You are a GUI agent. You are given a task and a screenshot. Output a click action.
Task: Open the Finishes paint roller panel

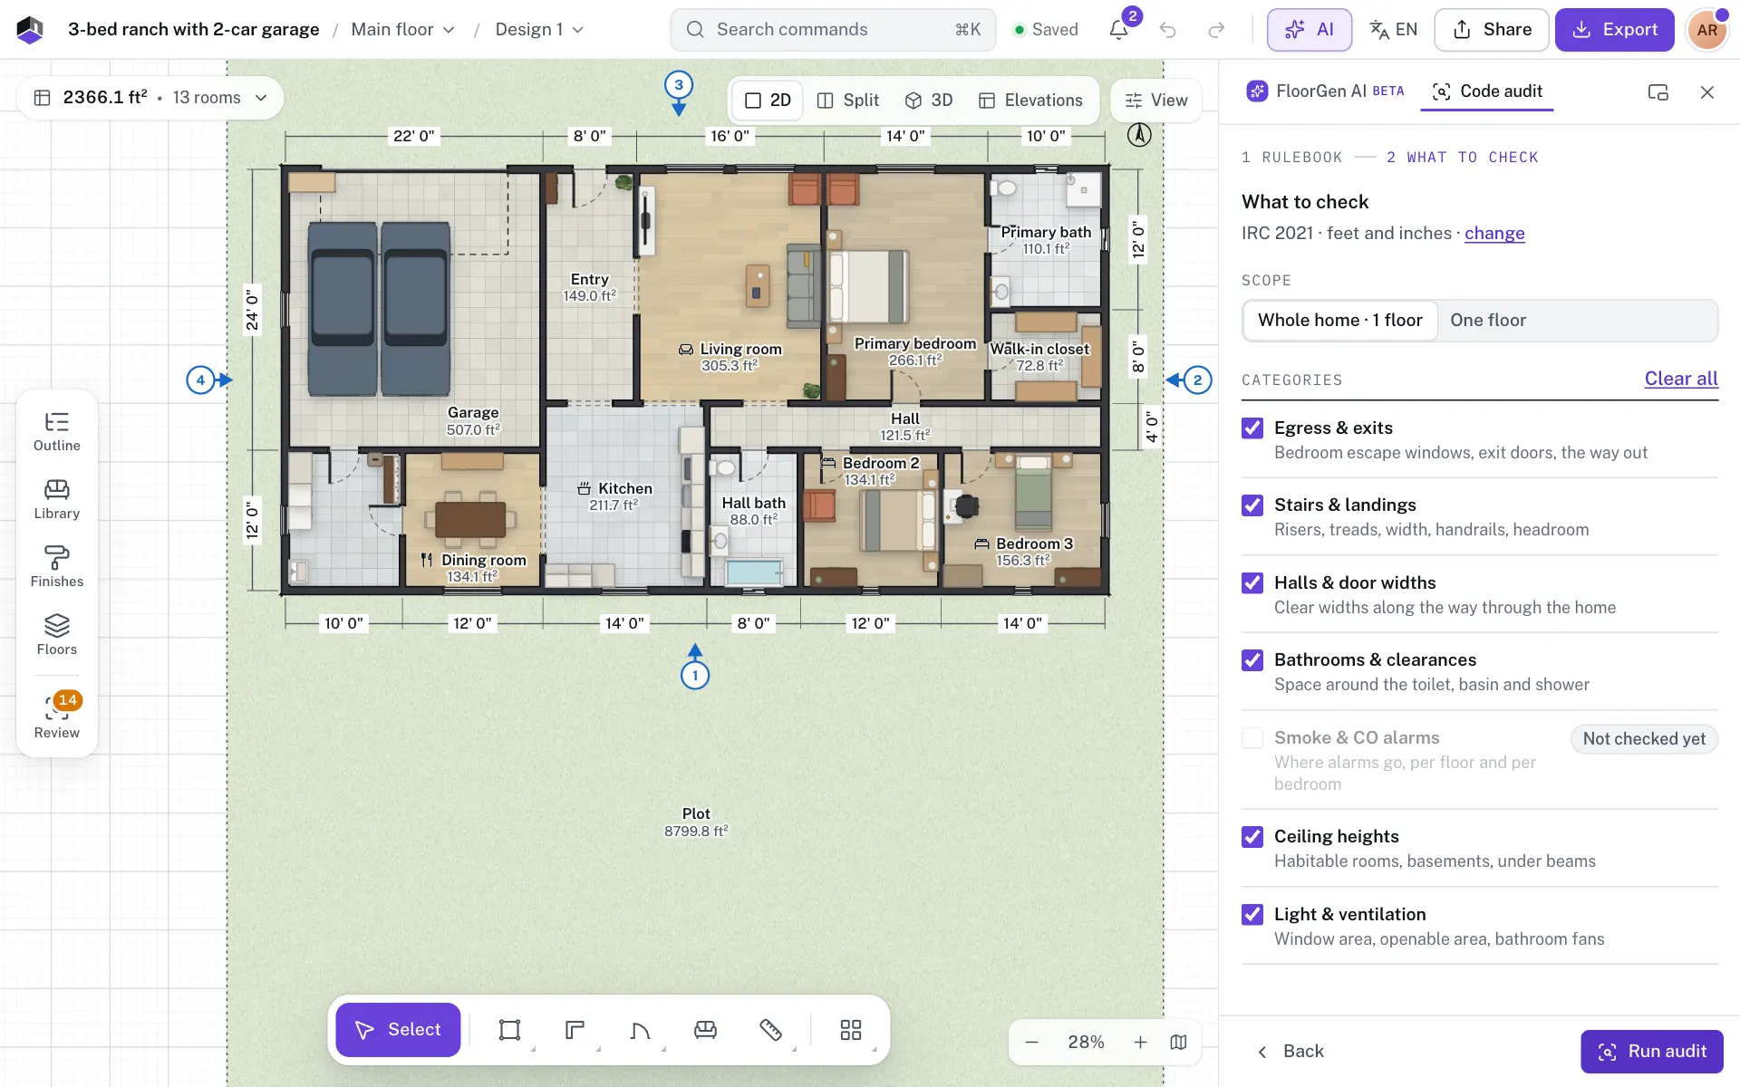pos(57,567)
